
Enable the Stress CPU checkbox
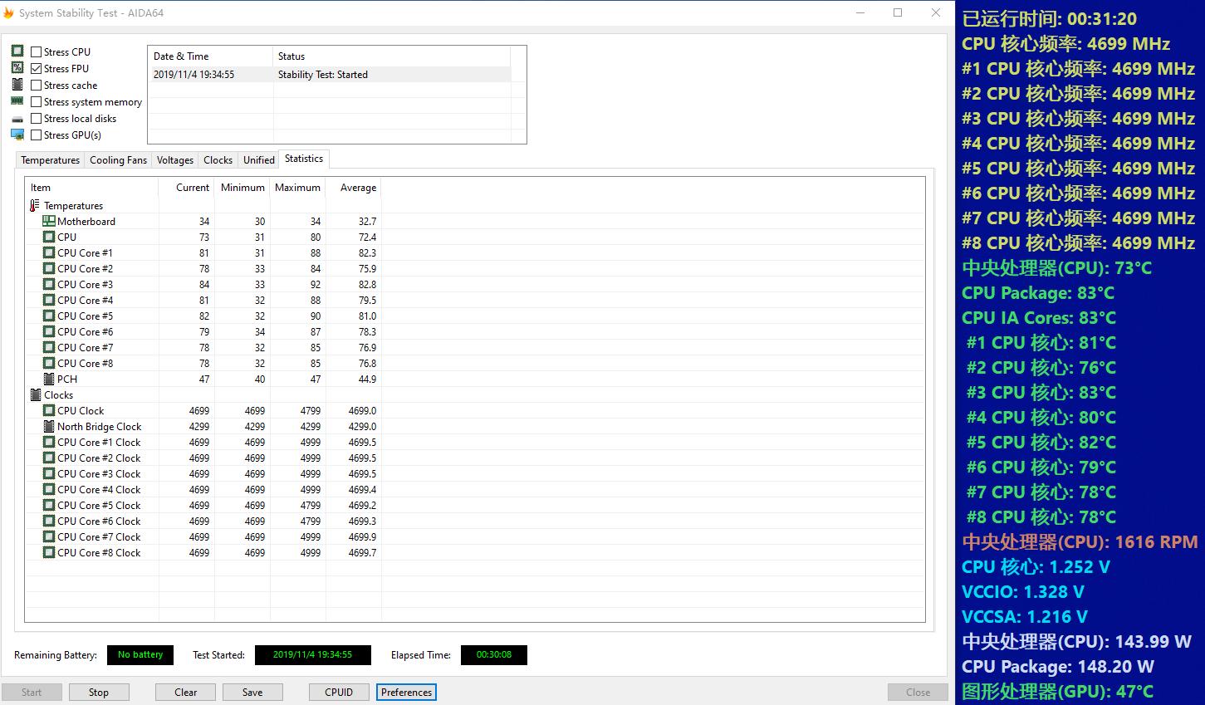(37, 51)
